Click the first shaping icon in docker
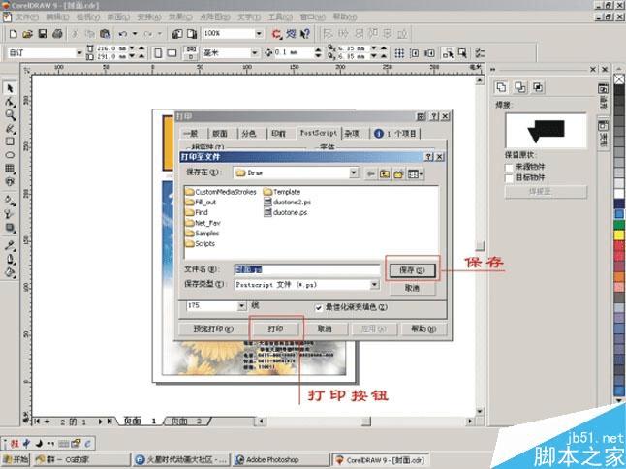The height and width of the screenshot is (469, 626). point(501,86)
